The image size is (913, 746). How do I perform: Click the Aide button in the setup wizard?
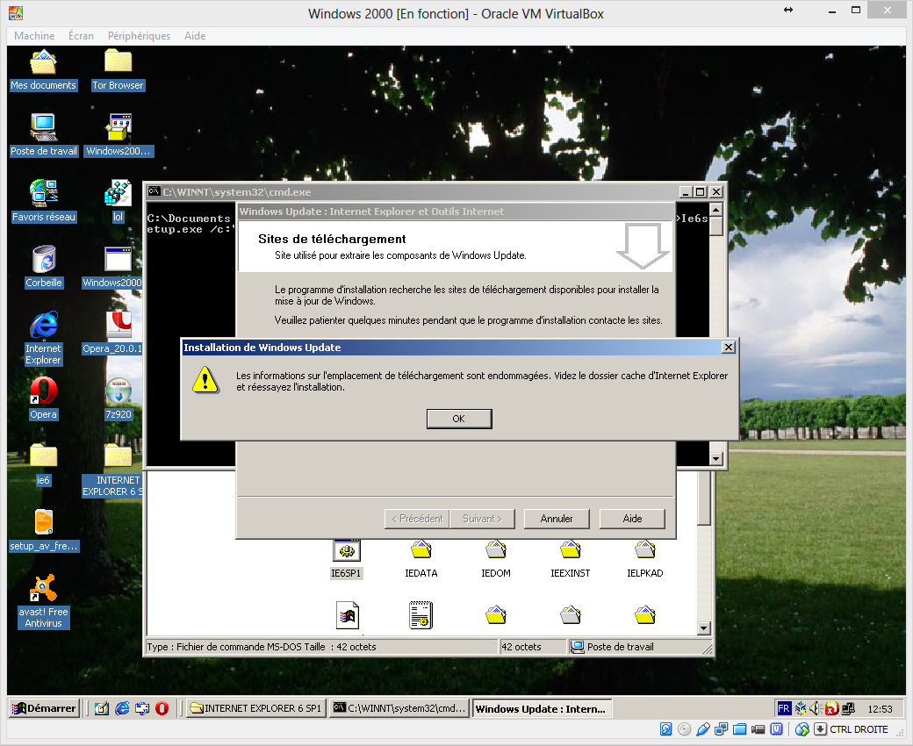pos(632,519)
